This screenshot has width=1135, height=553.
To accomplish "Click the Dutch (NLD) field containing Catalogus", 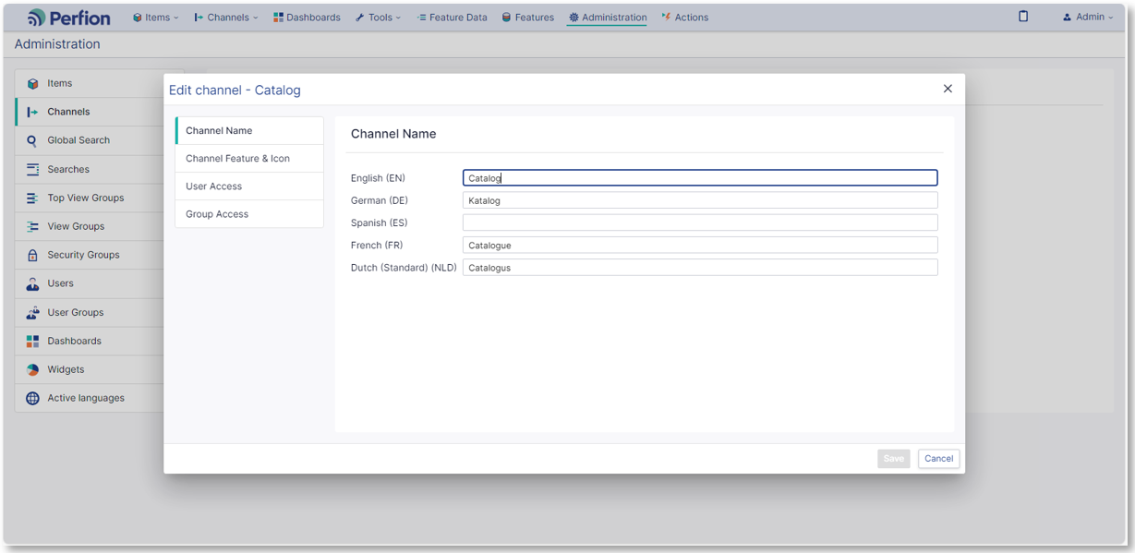I will pyautogui.click(x=700, y=268).
